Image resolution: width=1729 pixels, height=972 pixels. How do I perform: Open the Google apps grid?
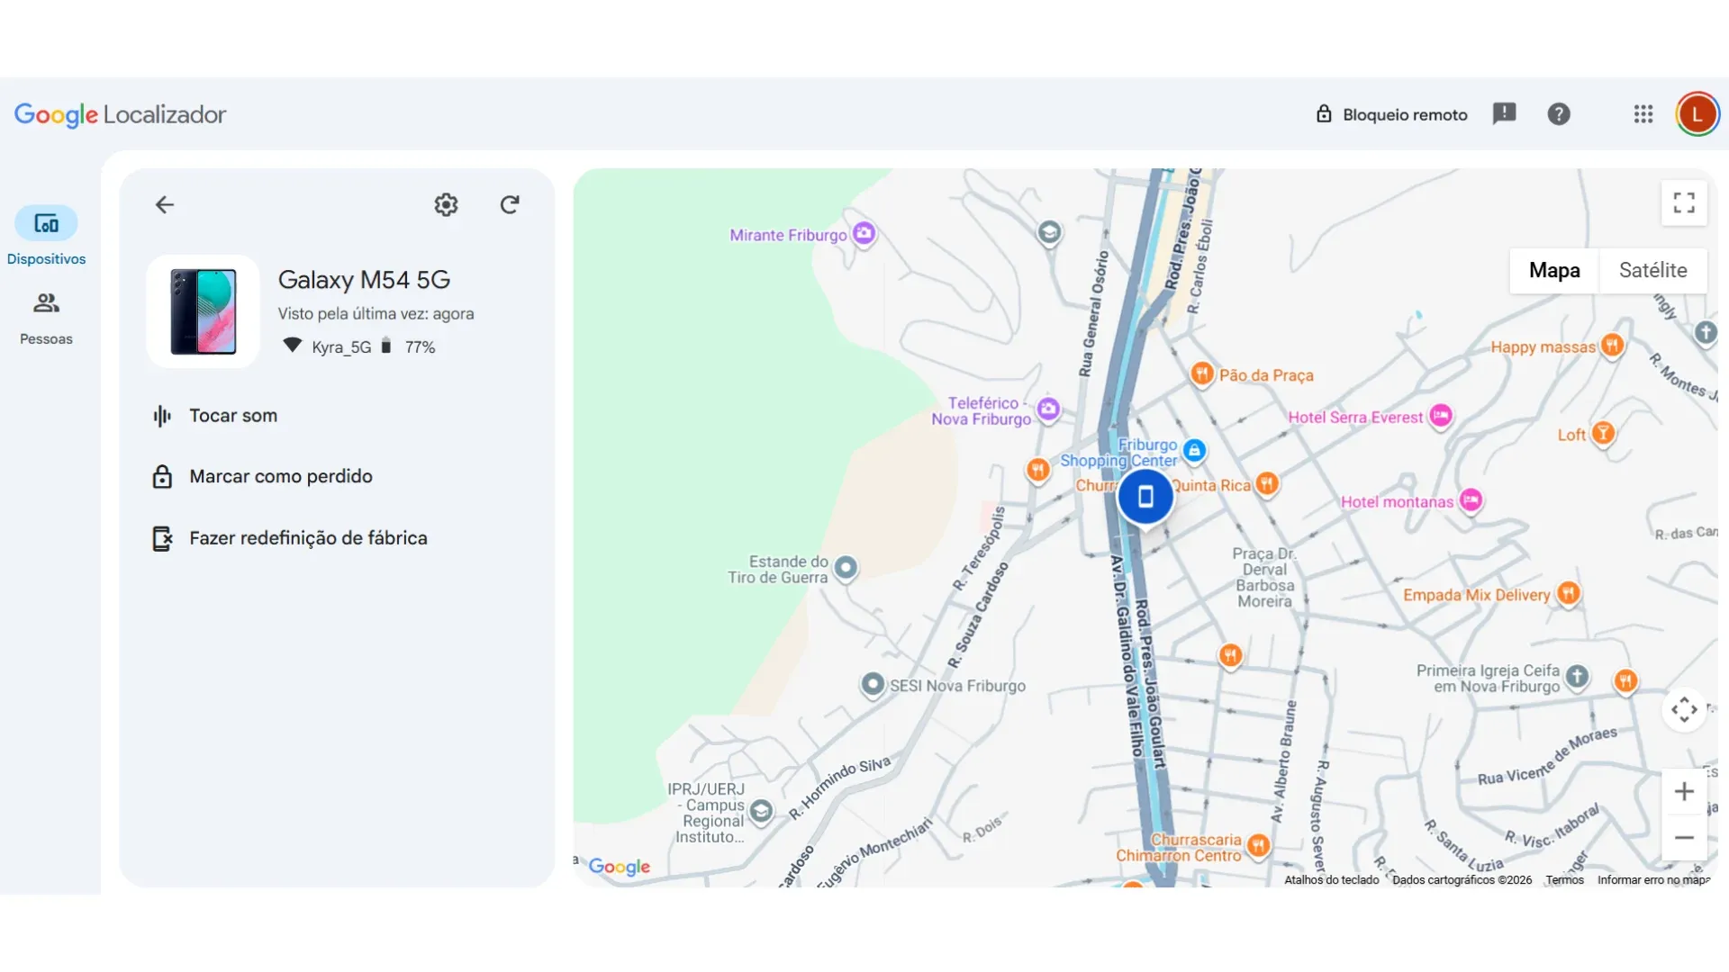1643,114
